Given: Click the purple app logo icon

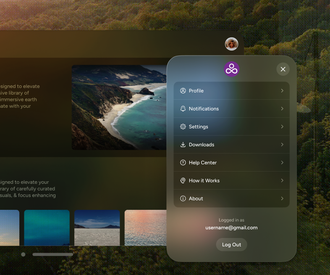Looking at the screenshot, I should point(231,69).
